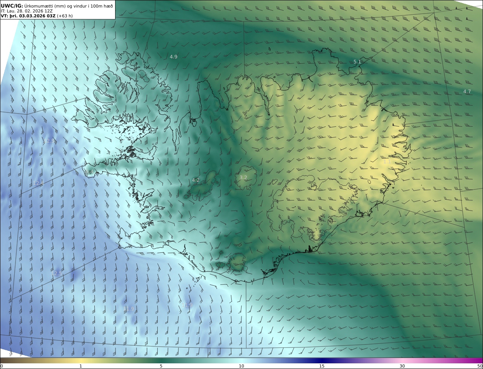
Task: Click the 4.2 value on Langjökull glacier
Action: point(196,180)
